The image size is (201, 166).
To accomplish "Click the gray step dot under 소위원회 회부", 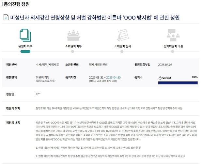I will pos(72,51).
